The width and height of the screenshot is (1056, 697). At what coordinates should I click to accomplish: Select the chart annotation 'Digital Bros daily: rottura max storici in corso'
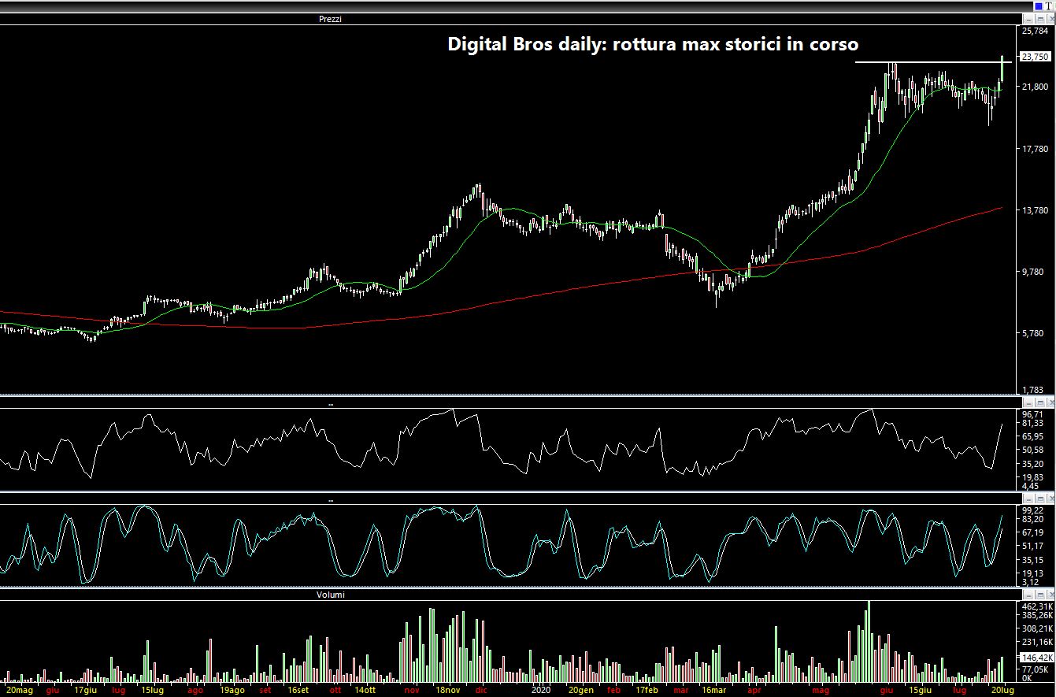[653, 44]
